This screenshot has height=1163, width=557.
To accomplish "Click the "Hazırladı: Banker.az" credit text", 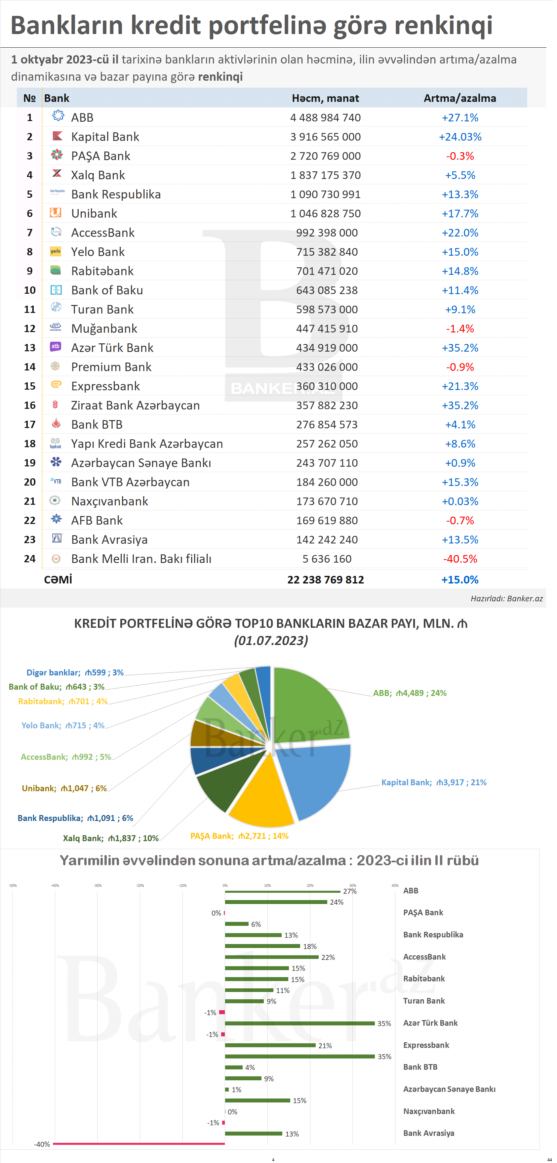I will 506,598.
